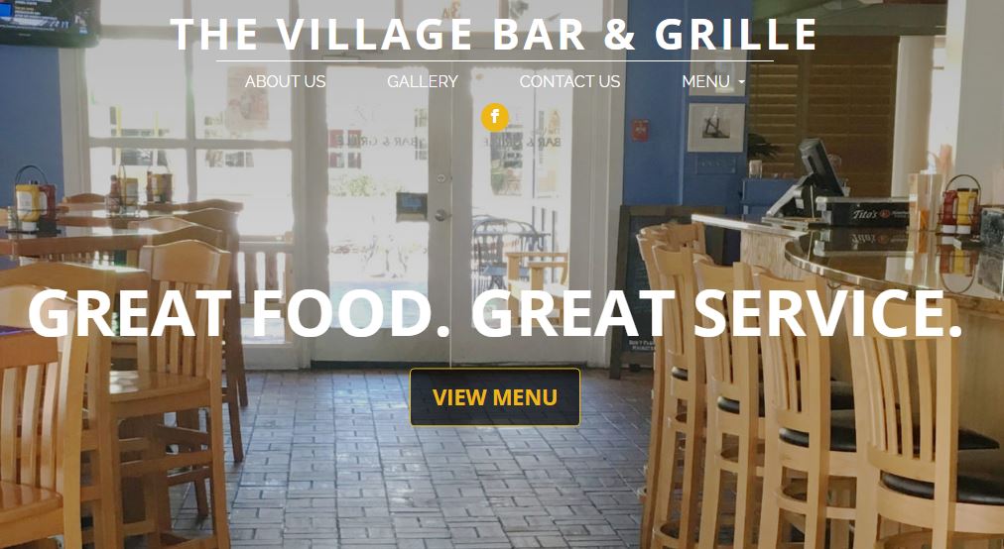Click the glass door's metal handle

pyautogui.click(x=441, y=214)
